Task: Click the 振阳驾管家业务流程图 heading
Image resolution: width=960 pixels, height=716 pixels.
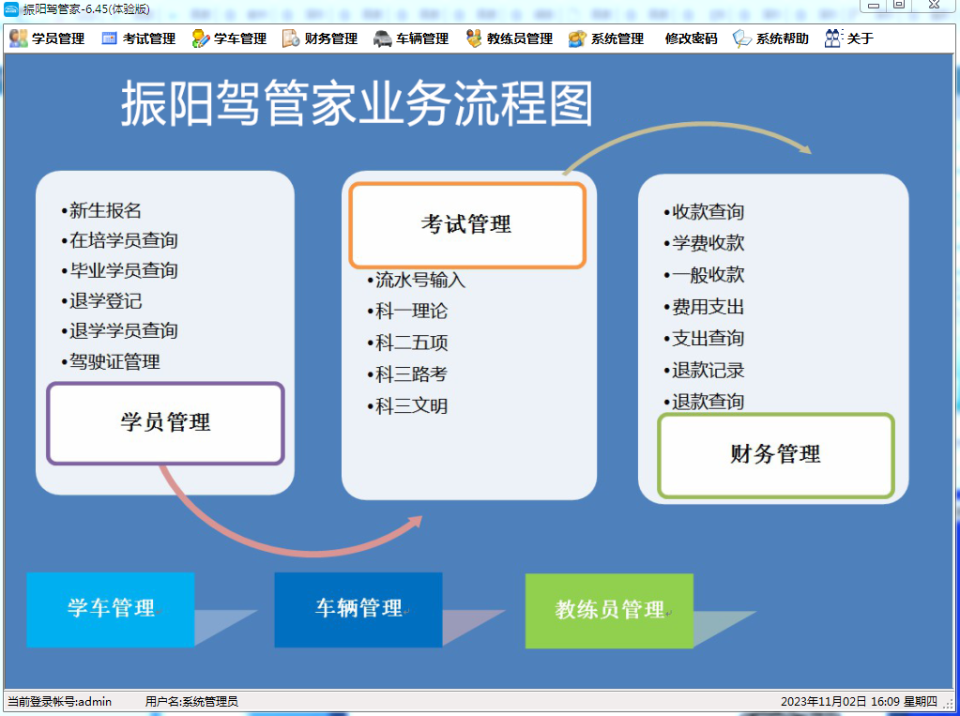Action: [357, 103]
